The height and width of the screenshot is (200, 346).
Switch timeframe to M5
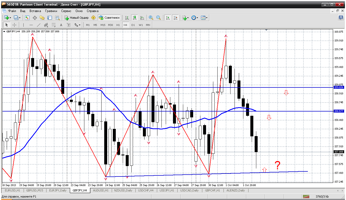point(95,25)
